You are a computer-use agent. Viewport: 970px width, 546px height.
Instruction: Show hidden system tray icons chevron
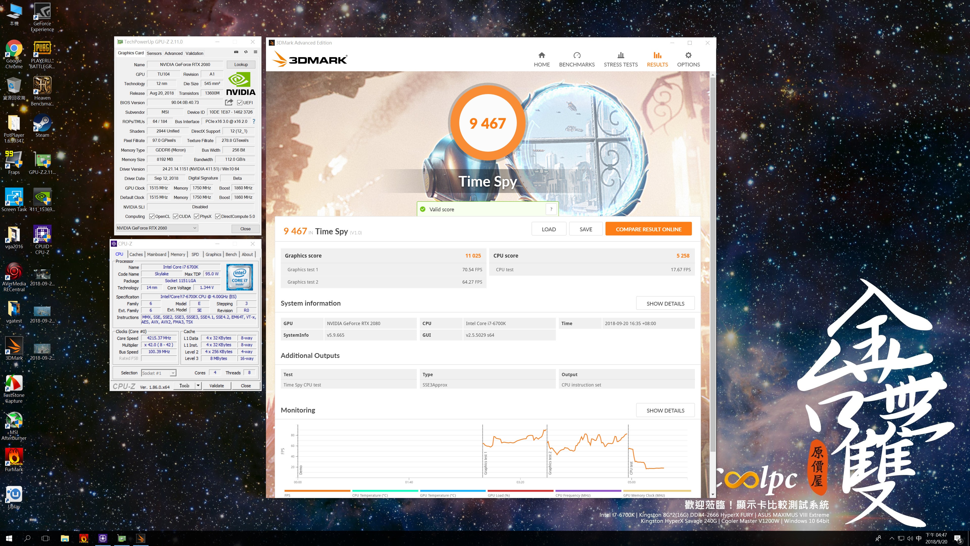point(891,538)
